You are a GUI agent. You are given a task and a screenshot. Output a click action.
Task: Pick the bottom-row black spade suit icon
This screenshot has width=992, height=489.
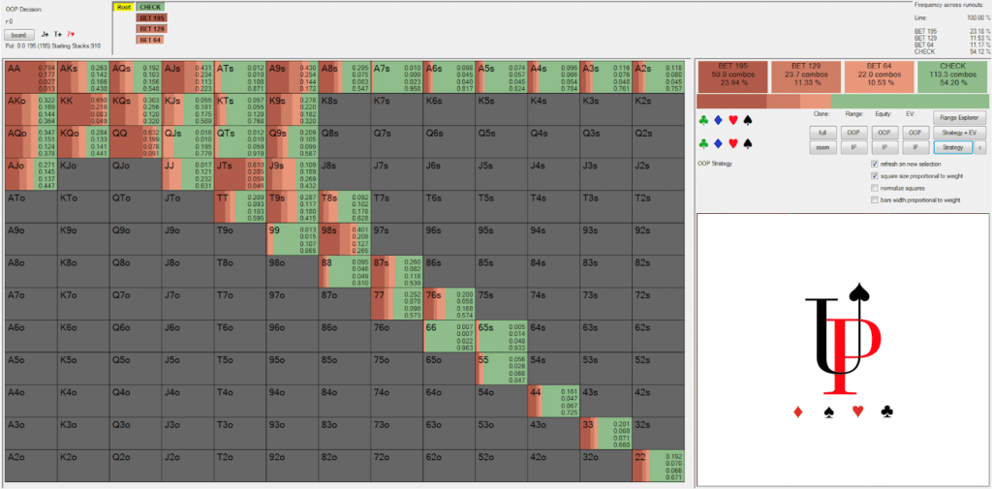747,143
